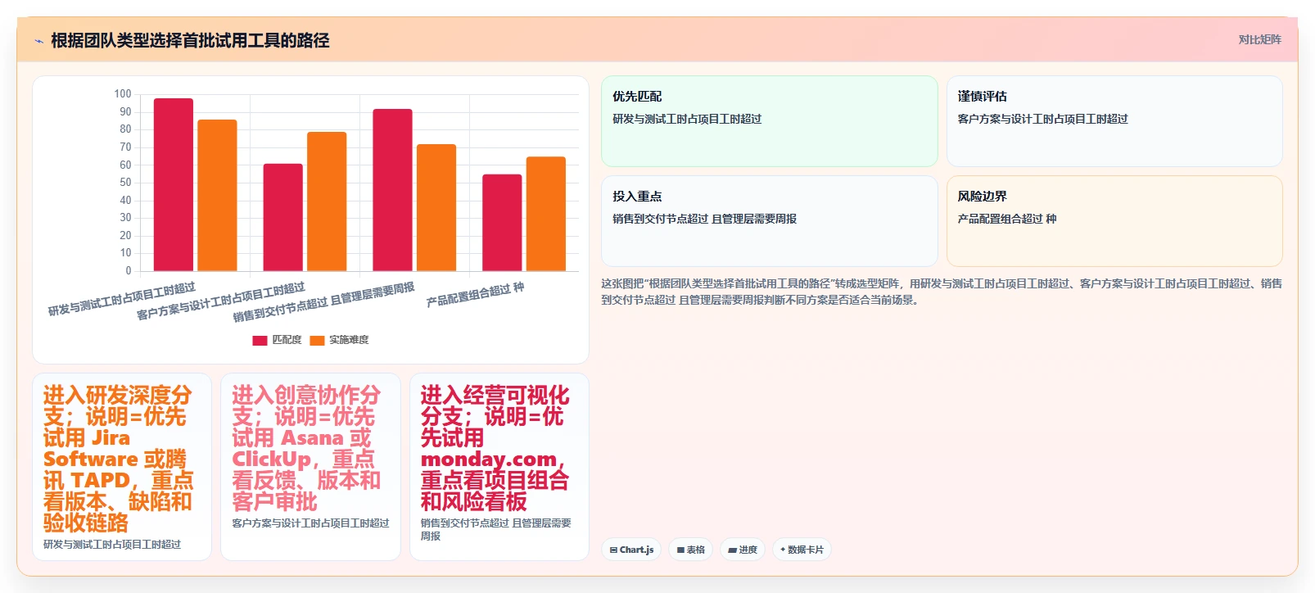Select the 进度 tag pill
Screen dimensions: 1315x593
click(743, 550)
